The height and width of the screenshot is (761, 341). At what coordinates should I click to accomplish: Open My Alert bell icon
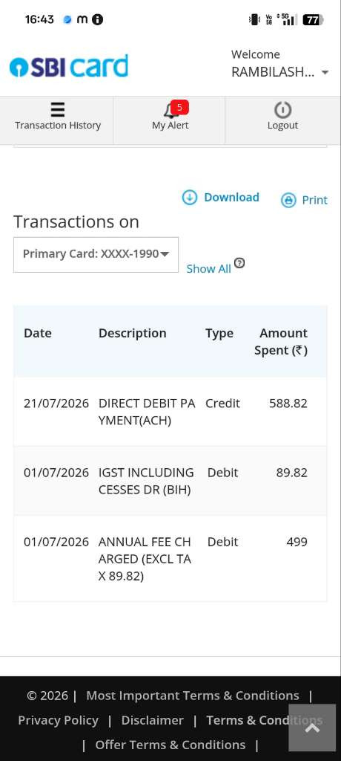(x=170, y=111)
